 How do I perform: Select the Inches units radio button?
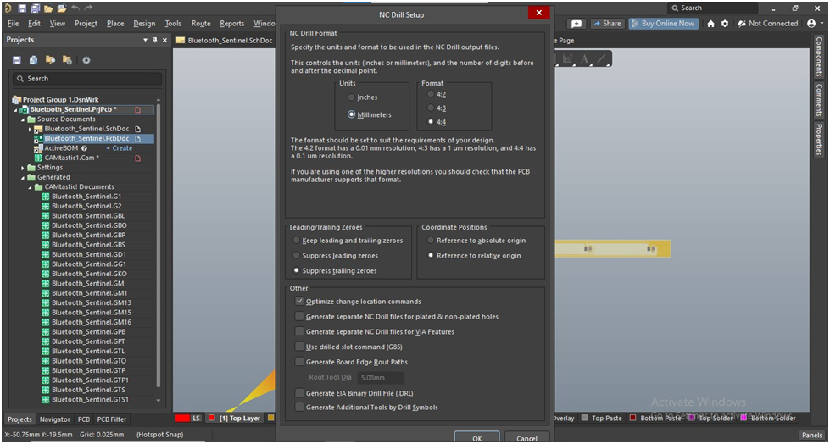(x=351, y=97)
